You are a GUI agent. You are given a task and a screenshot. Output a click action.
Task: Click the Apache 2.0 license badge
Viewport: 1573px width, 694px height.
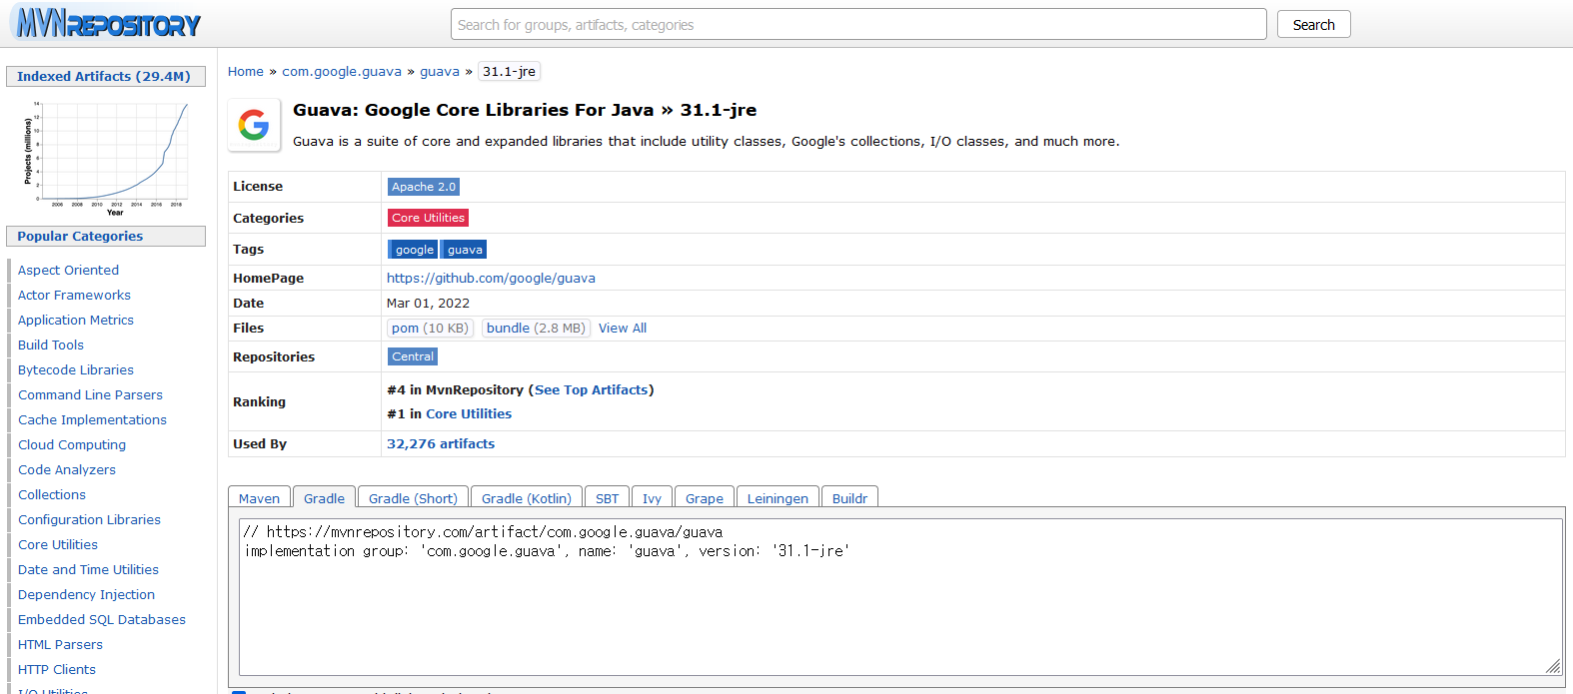tap(424, 187)
